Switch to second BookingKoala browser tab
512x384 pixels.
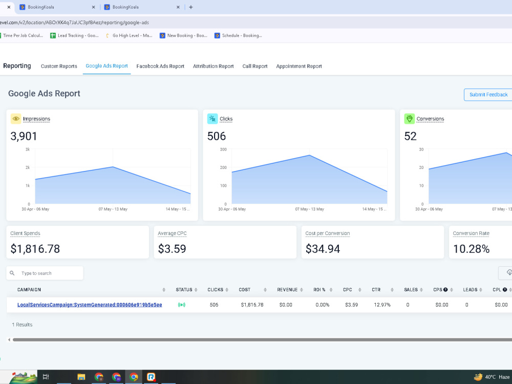click(x=142, y=7)
